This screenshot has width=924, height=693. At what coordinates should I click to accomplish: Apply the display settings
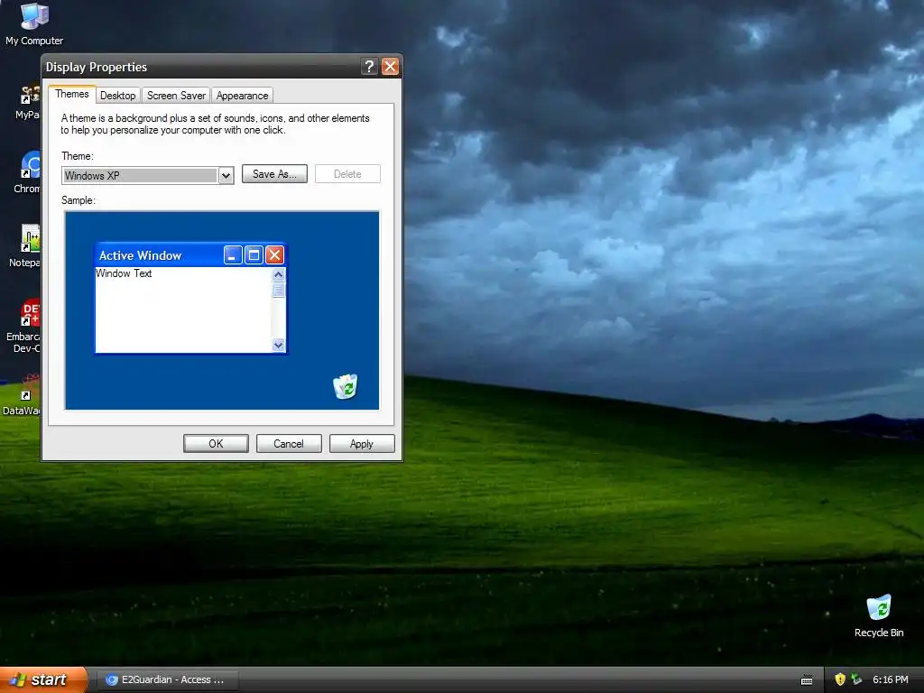(x=362, y=444)
